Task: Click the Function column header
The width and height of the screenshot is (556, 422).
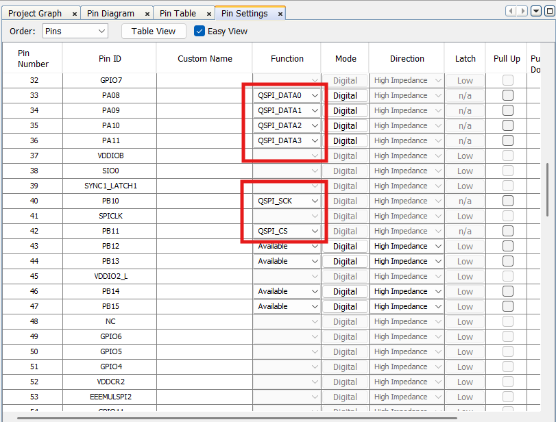Action: pyautogui.click(x=287, y=58)
